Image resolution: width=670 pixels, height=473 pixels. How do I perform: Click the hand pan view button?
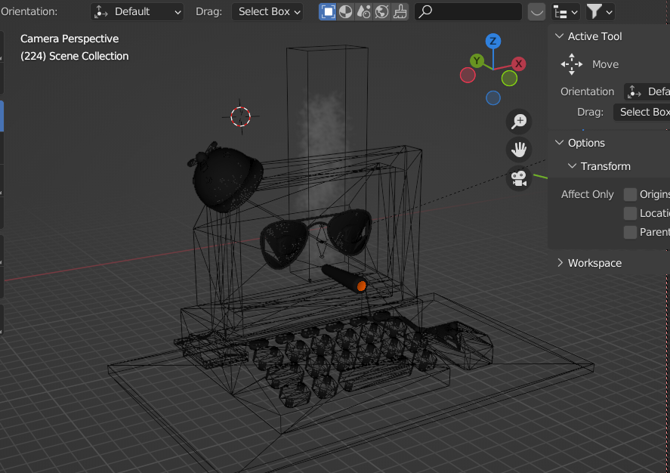(x=519, y=150)
